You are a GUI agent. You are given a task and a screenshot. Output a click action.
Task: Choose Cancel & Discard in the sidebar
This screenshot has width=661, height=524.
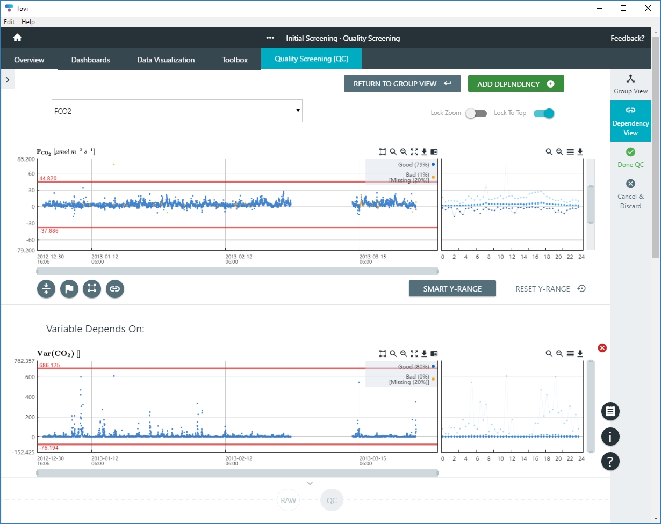(x=630, y=194)
